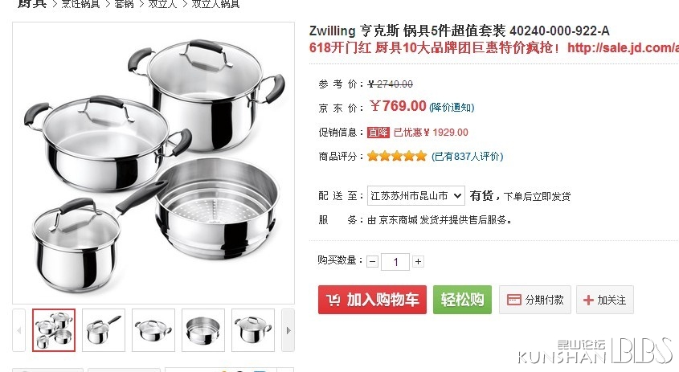Select the five-piece set thumbnail

(54, 330)
